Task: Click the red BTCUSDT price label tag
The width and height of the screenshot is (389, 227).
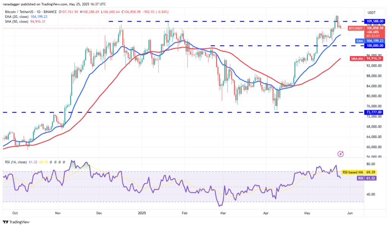Action: click(356, 28)
